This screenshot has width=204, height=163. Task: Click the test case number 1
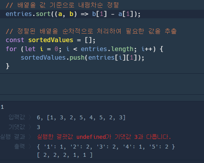tap(2, 107)
